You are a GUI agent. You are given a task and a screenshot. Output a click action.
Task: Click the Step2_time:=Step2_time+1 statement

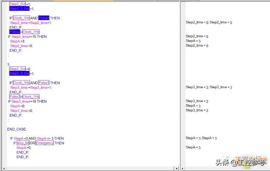31,23
